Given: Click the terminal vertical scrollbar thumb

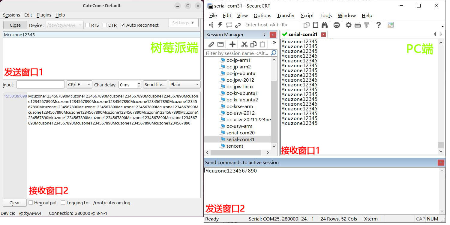Looking at the screenshot, I should (441, 145).
